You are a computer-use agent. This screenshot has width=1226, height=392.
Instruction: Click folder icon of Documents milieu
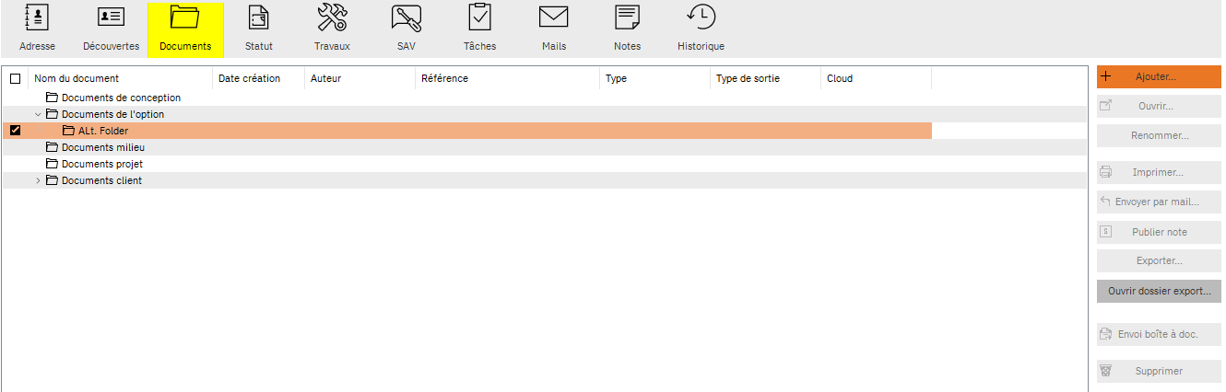(x=52, y=147)
